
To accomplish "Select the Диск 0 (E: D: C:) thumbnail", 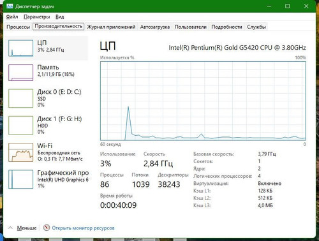I will click(21, 98).
